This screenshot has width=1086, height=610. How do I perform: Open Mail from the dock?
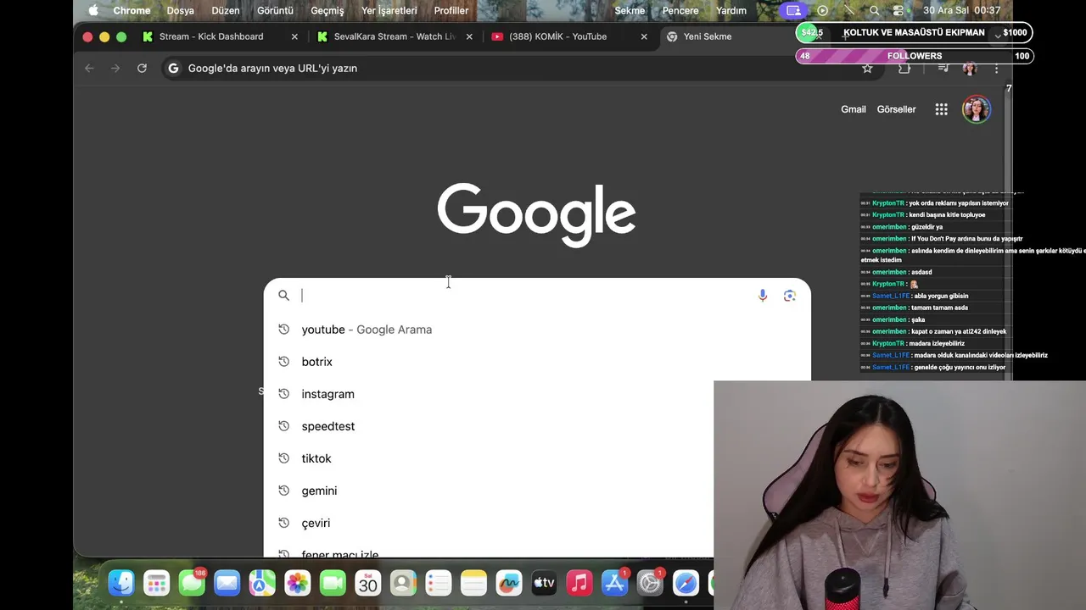point(227,583)
